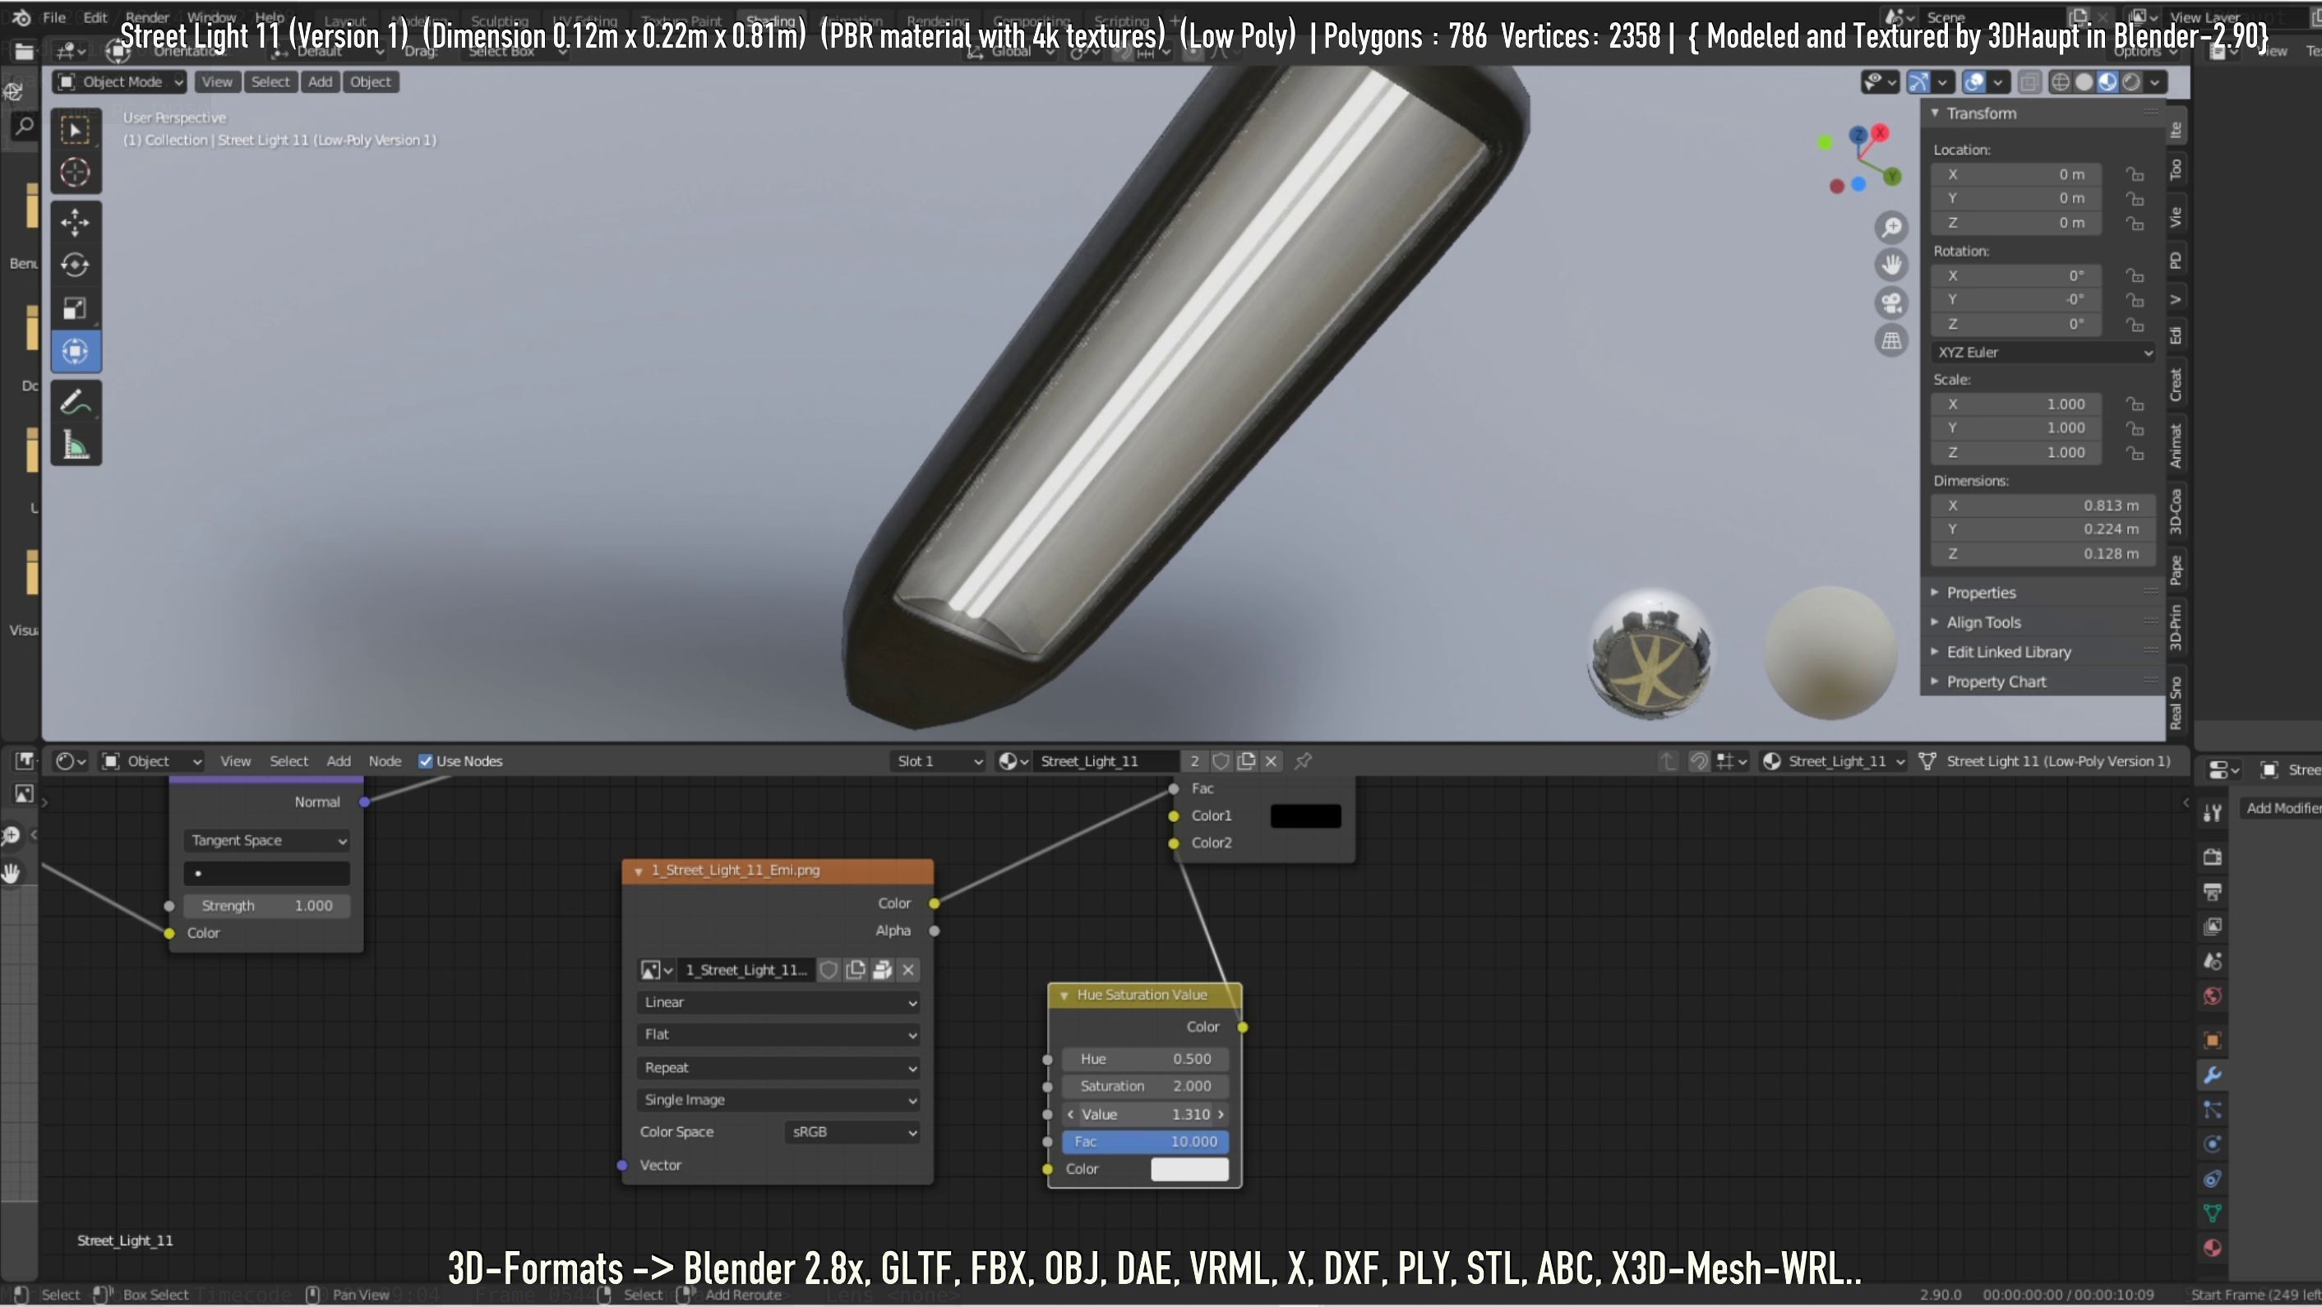2322x1307 pixels.
Task: Click Add Modifier button
Action: coord(2282,808)
